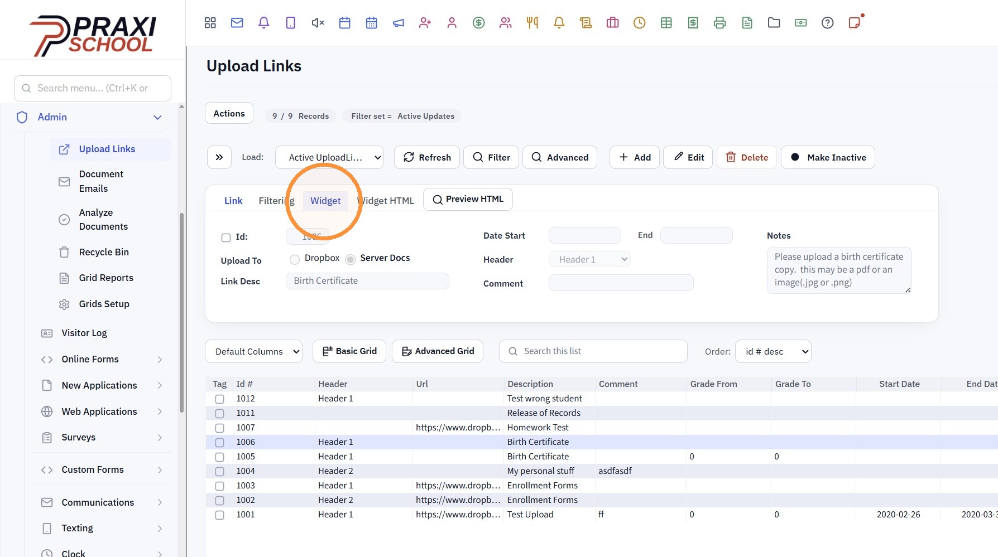Open the dollar-sign circle icon
This screenshot has width=998, height=557.
(x=479, y=23)
